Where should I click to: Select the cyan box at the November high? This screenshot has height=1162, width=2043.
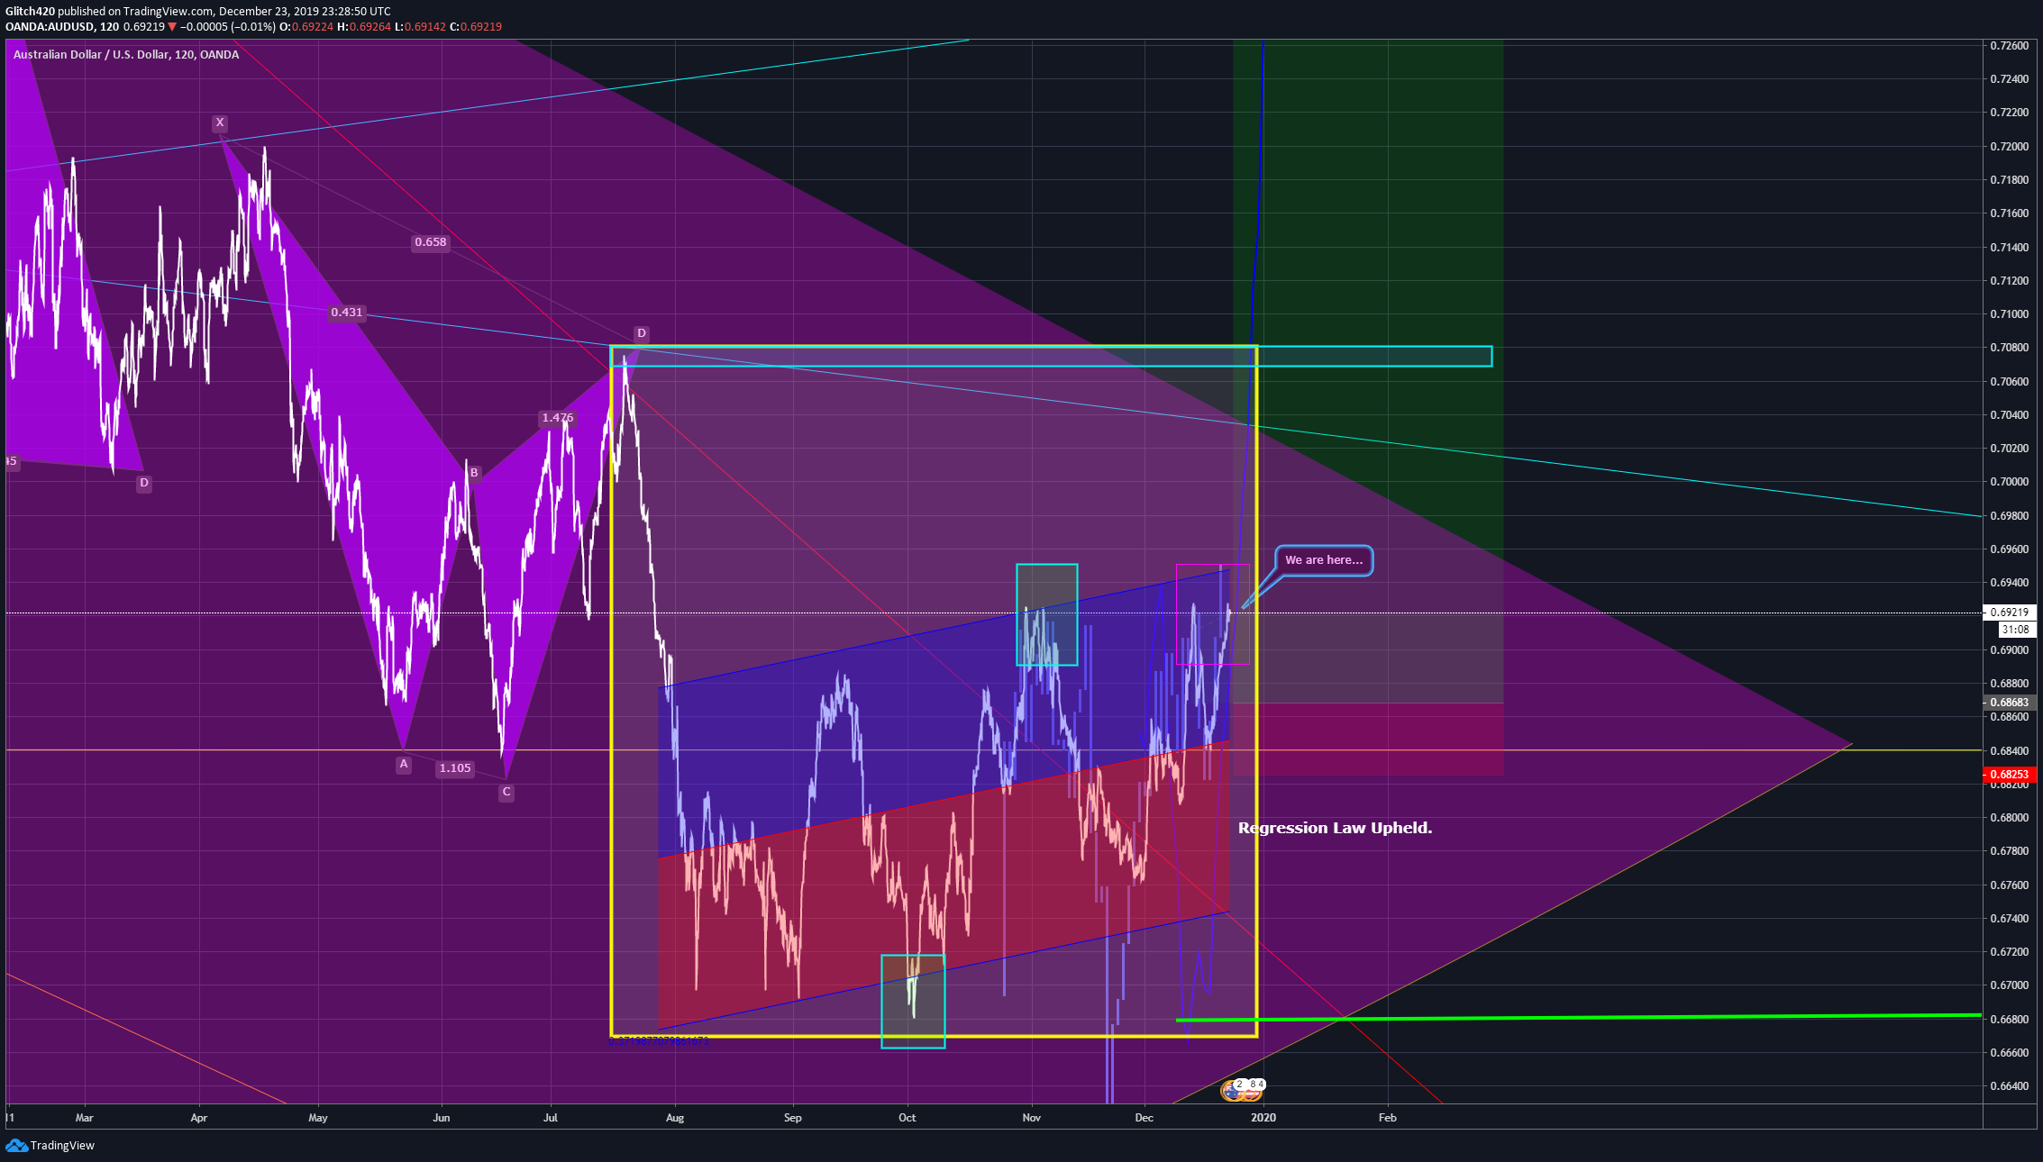[x=1047, y=614]
